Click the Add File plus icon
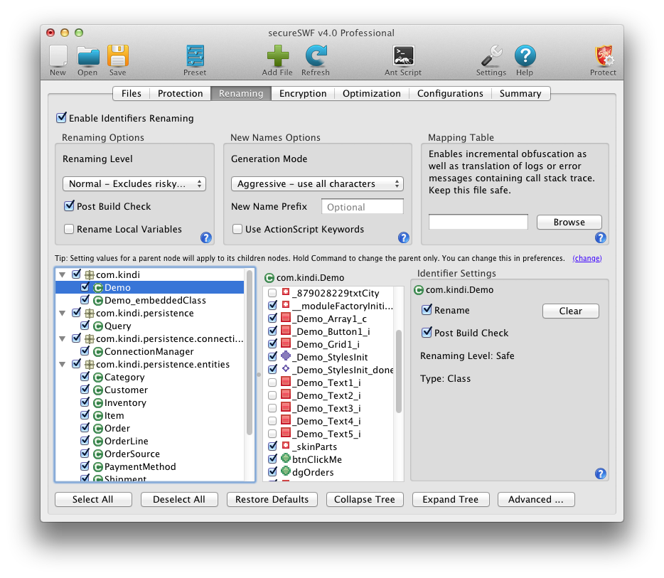This screenshot has width=664, height=578. pyautogui.click(x=277, y=57)
